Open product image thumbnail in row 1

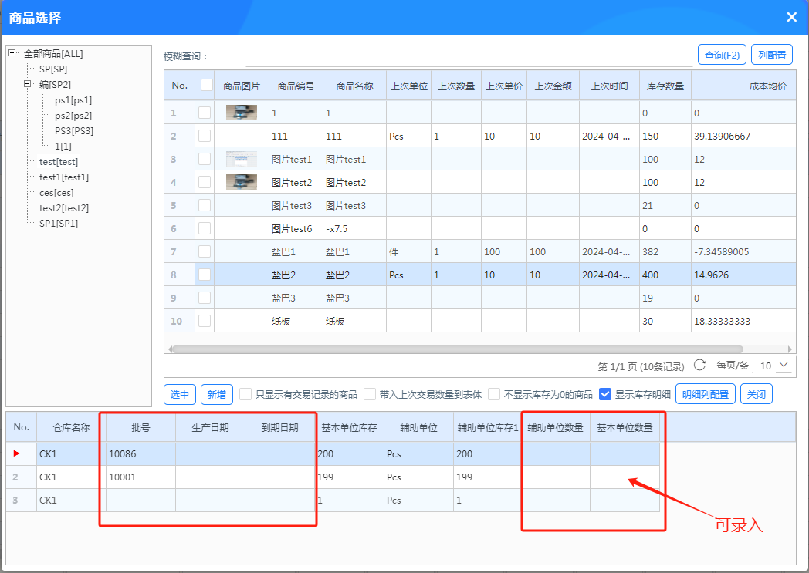pos(242,113)
